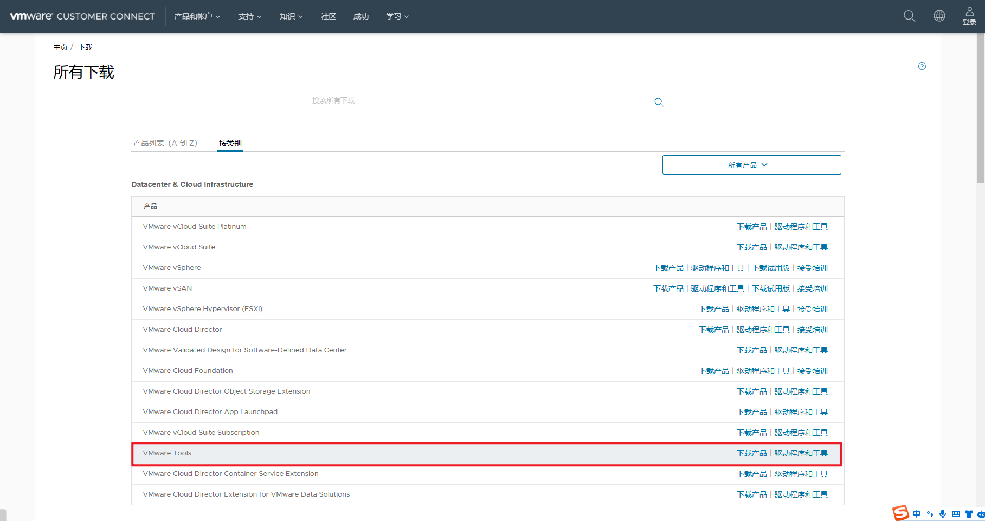Switch to 产品列表 (A 到 Z) tab
Viewport: 985px width, 521px height.
click(x=165, y=143)
